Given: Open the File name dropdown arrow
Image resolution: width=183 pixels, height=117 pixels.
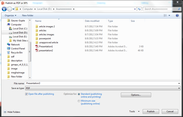Looking at the screenshot, I should [x=179, y=83].
